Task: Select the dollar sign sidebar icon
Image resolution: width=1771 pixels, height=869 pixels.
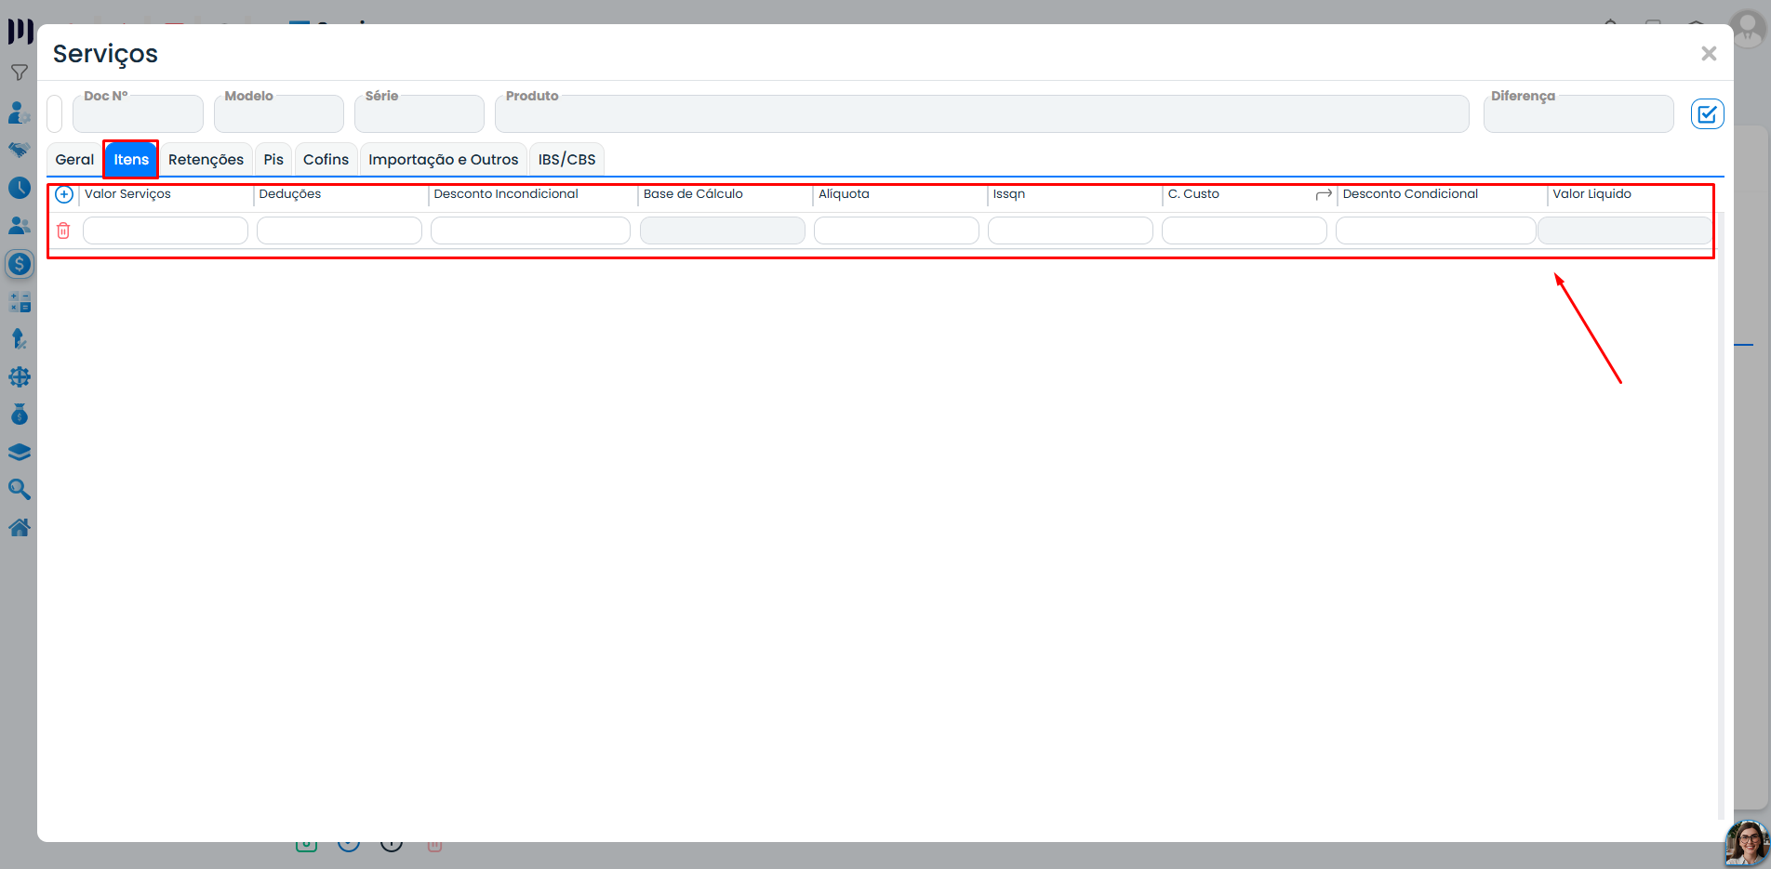Action: (20, 264)
